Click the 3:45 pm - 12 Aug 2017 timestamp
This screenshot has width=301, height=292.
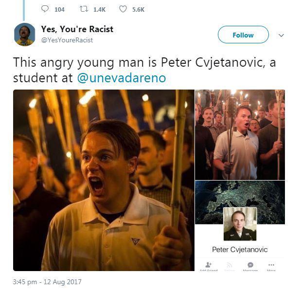pos(47,282)
